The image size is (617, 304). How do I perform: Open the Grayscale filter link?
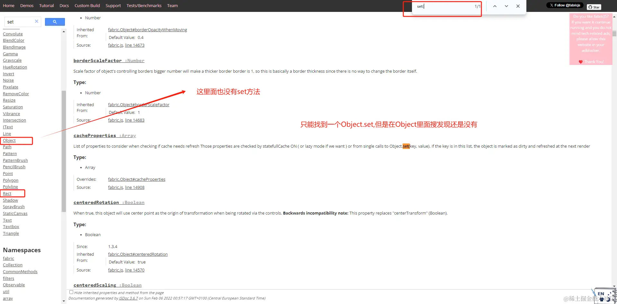12,60
